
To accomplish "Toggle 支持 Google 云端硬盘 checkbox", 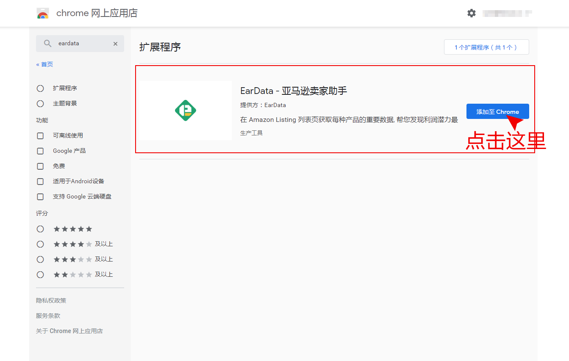I will click(x=40, y=197).
